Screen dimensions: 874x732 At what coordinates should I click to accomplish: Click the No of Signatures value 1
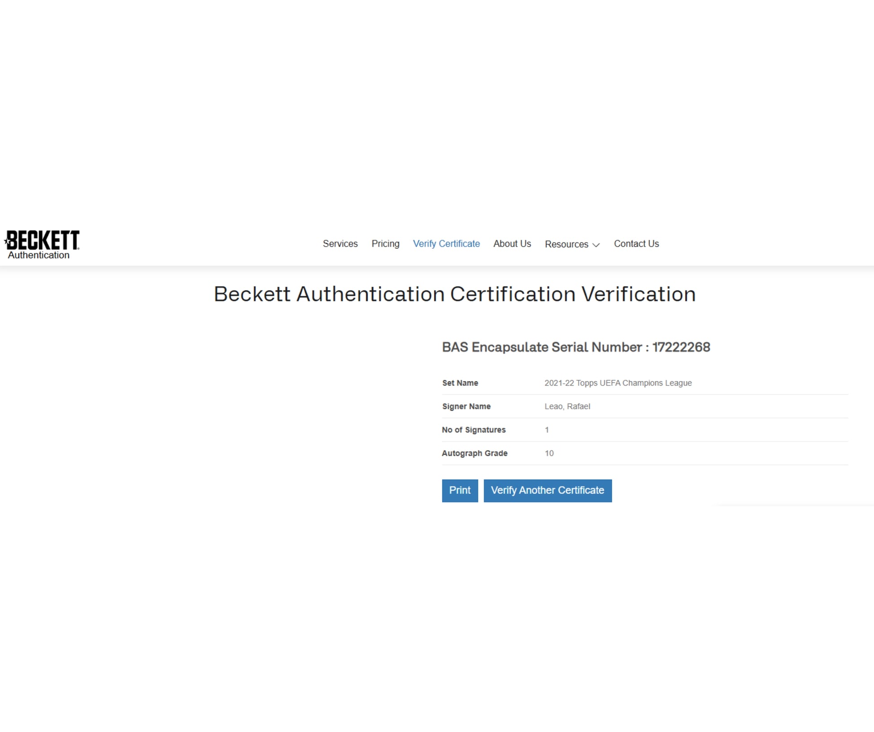click(x=547, y=430)
